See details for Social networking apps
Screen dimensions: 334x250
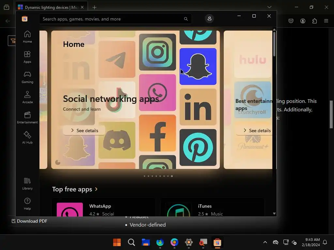pyautogui.click(x=84, y=131)
